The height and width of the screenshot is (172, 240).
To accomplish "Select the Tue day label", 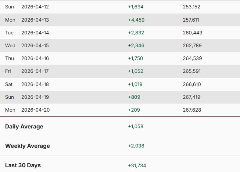I will [x=10, y=33].
